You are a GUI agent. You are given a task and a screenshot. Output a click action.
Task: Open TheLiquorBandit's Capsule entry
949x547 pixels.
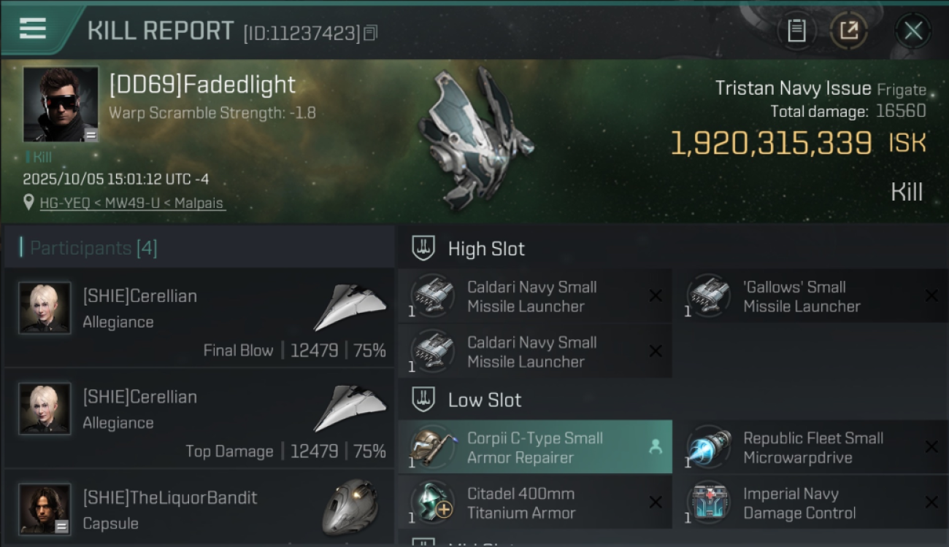tap(199, 511)
